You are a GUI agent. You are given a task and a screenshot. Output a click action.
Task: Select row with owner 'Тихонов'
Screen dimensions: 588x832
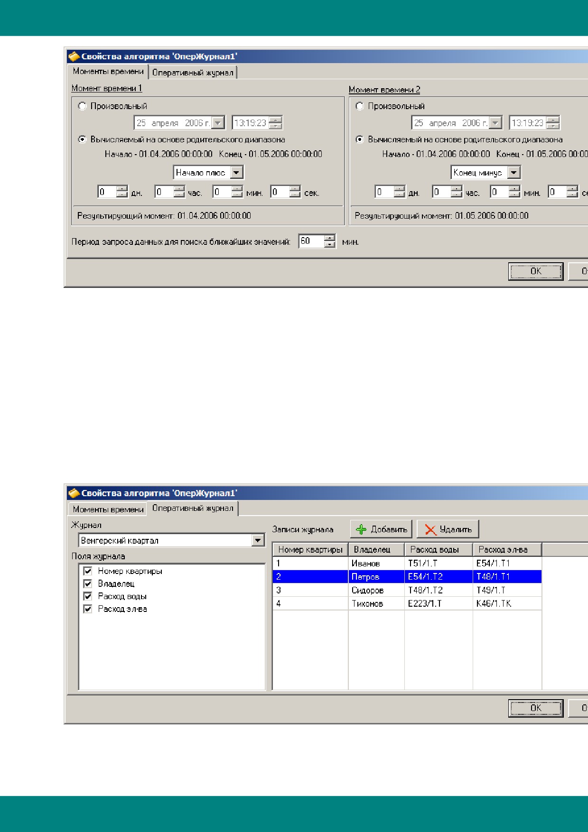tap(407, 603)
